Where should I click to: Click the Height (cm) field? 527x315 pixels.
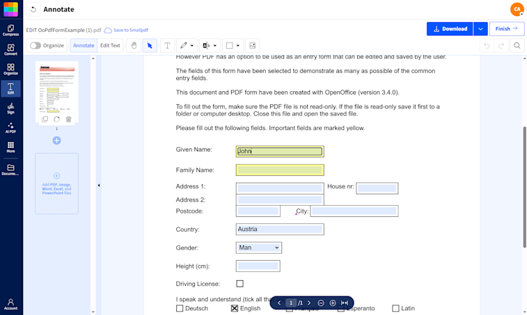coord(258,266)
